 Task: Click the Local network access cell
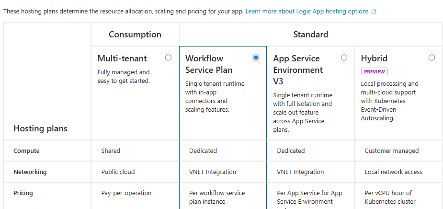pos(393,172)
